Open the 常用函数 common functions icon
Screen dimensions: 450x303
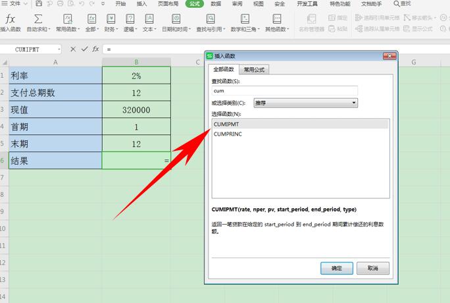(x=68, y=19)
